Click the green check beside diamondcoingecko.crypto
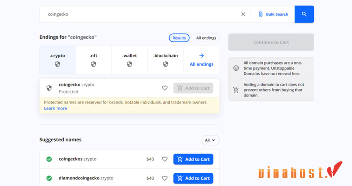Viewport: 352px width, 186px height. point(49,178)
